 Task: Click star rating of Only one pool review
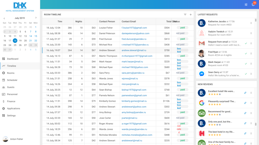(214, 125)
